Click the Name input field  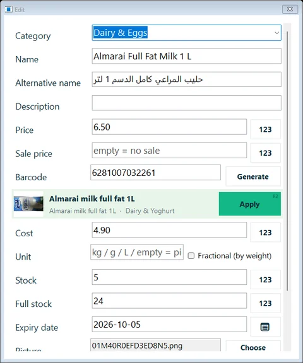click(x=186, y=56)
